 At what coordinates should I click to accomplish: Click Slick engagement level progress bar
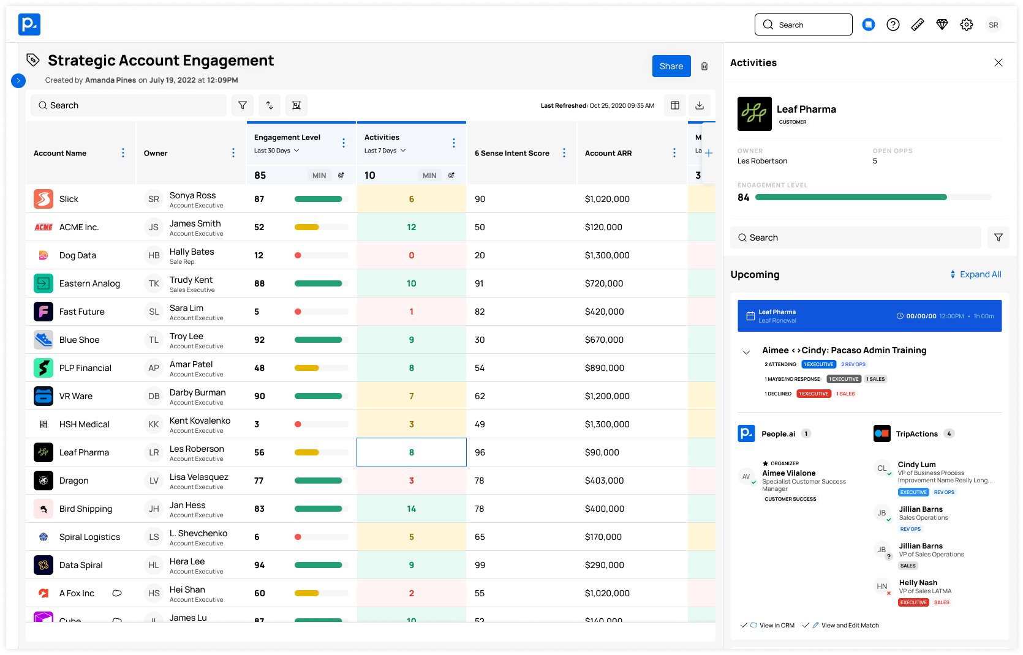coord(321,199)
